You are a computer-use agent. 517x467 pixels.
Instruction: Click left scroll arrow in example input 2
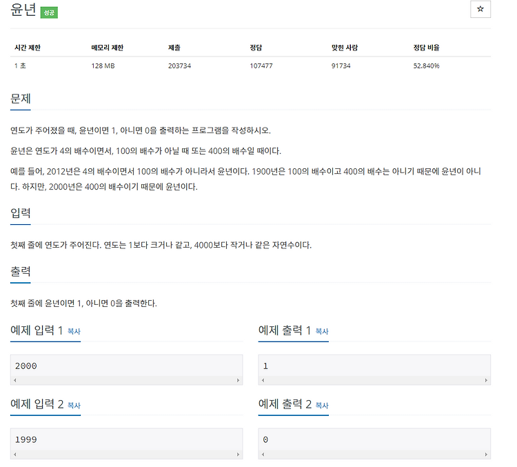pos(15,454)
